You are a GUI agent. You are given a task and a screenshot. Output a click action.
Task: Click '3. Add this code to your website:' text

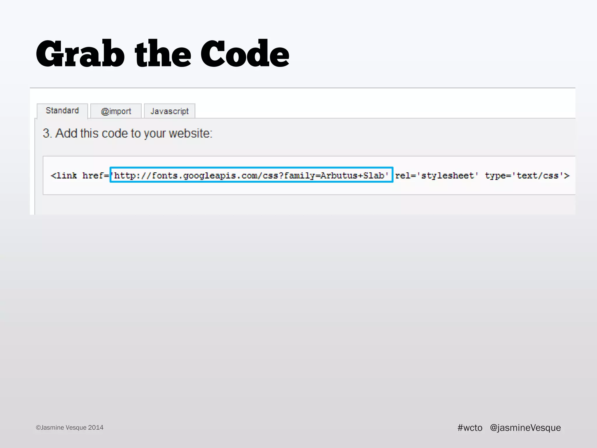pos(128,133)
